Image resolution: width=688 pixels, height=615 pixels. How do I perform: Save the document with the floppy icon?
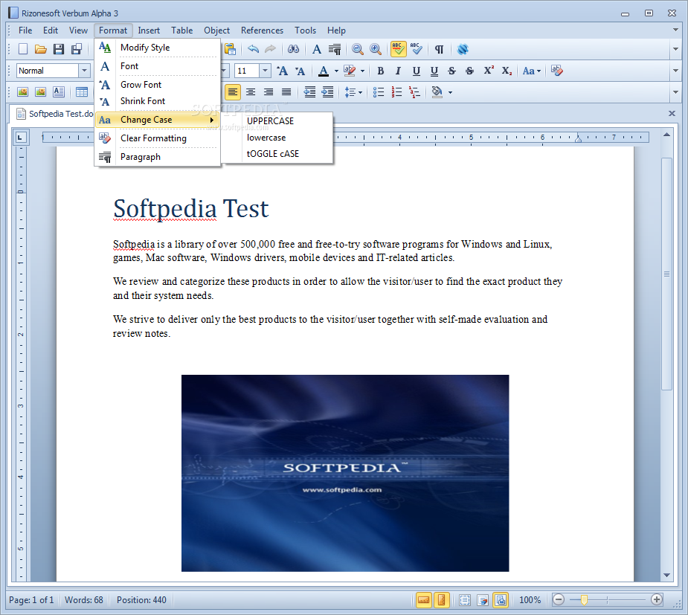[59, 49]
